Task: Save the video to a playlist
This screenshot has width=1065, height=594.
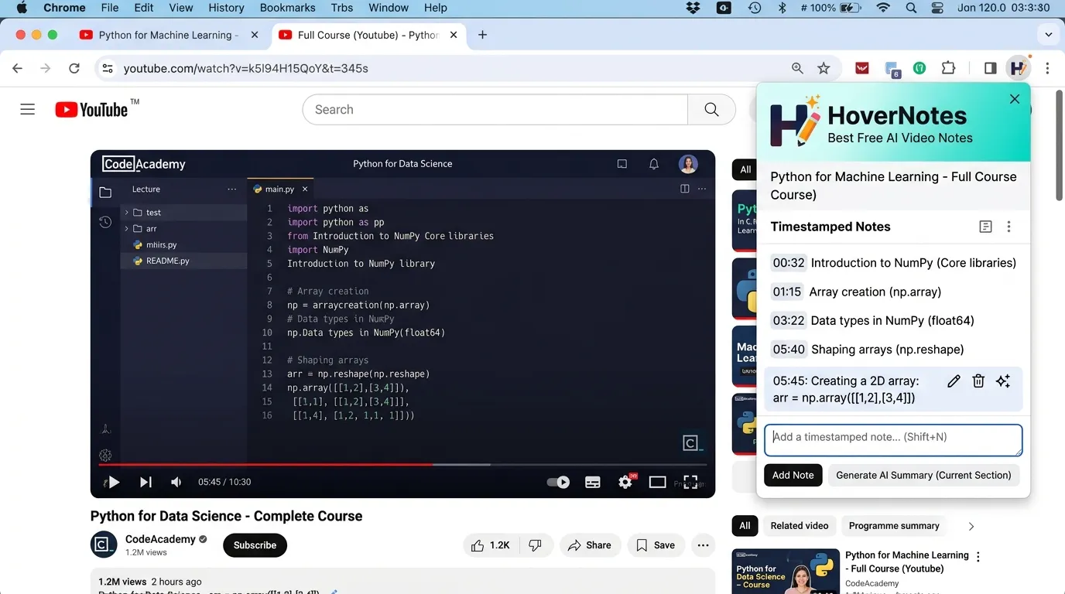Action: click(x=656, y=545)
